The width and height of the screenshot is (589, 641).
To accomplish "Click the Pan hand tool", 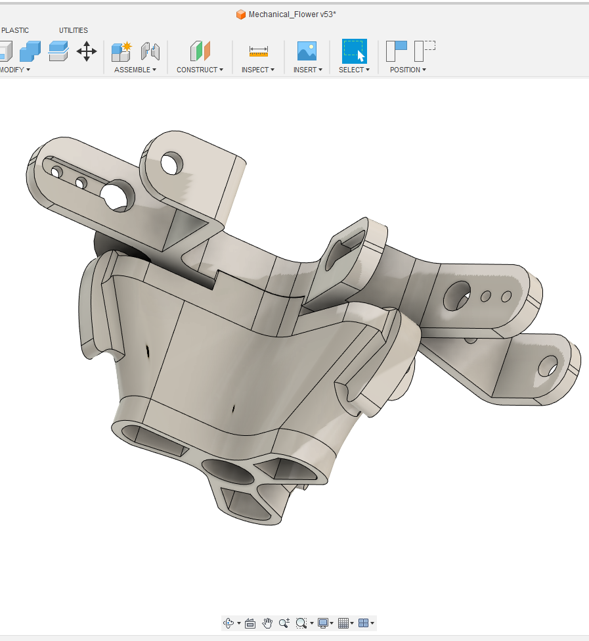I will click(267, 623).
